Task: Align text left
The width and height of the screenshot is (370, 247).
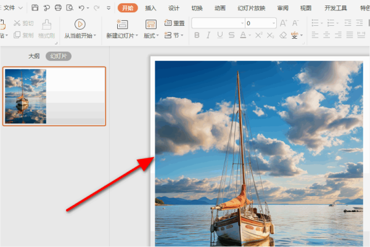Action: click(315, 35)
